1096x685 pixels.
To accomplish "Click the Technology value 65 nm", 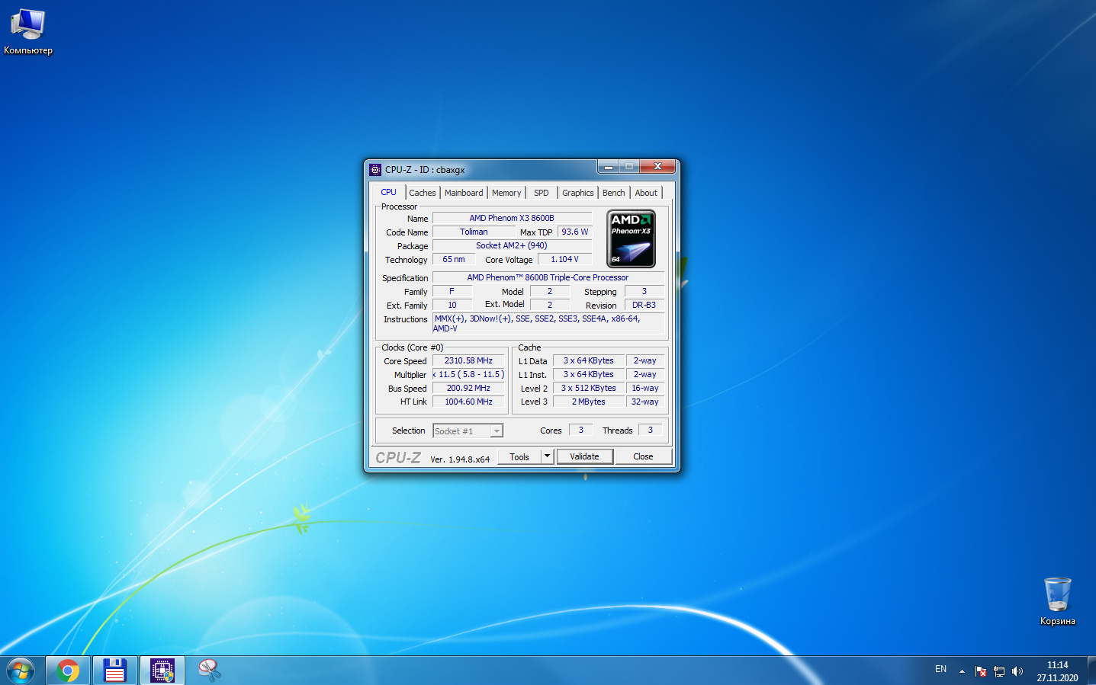I will [454, 259].
